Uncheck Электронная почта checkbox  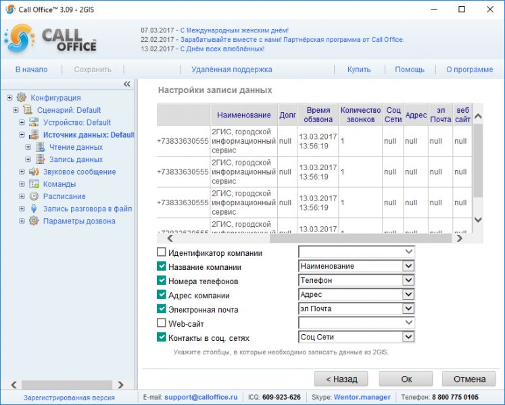tap(162, 308)
